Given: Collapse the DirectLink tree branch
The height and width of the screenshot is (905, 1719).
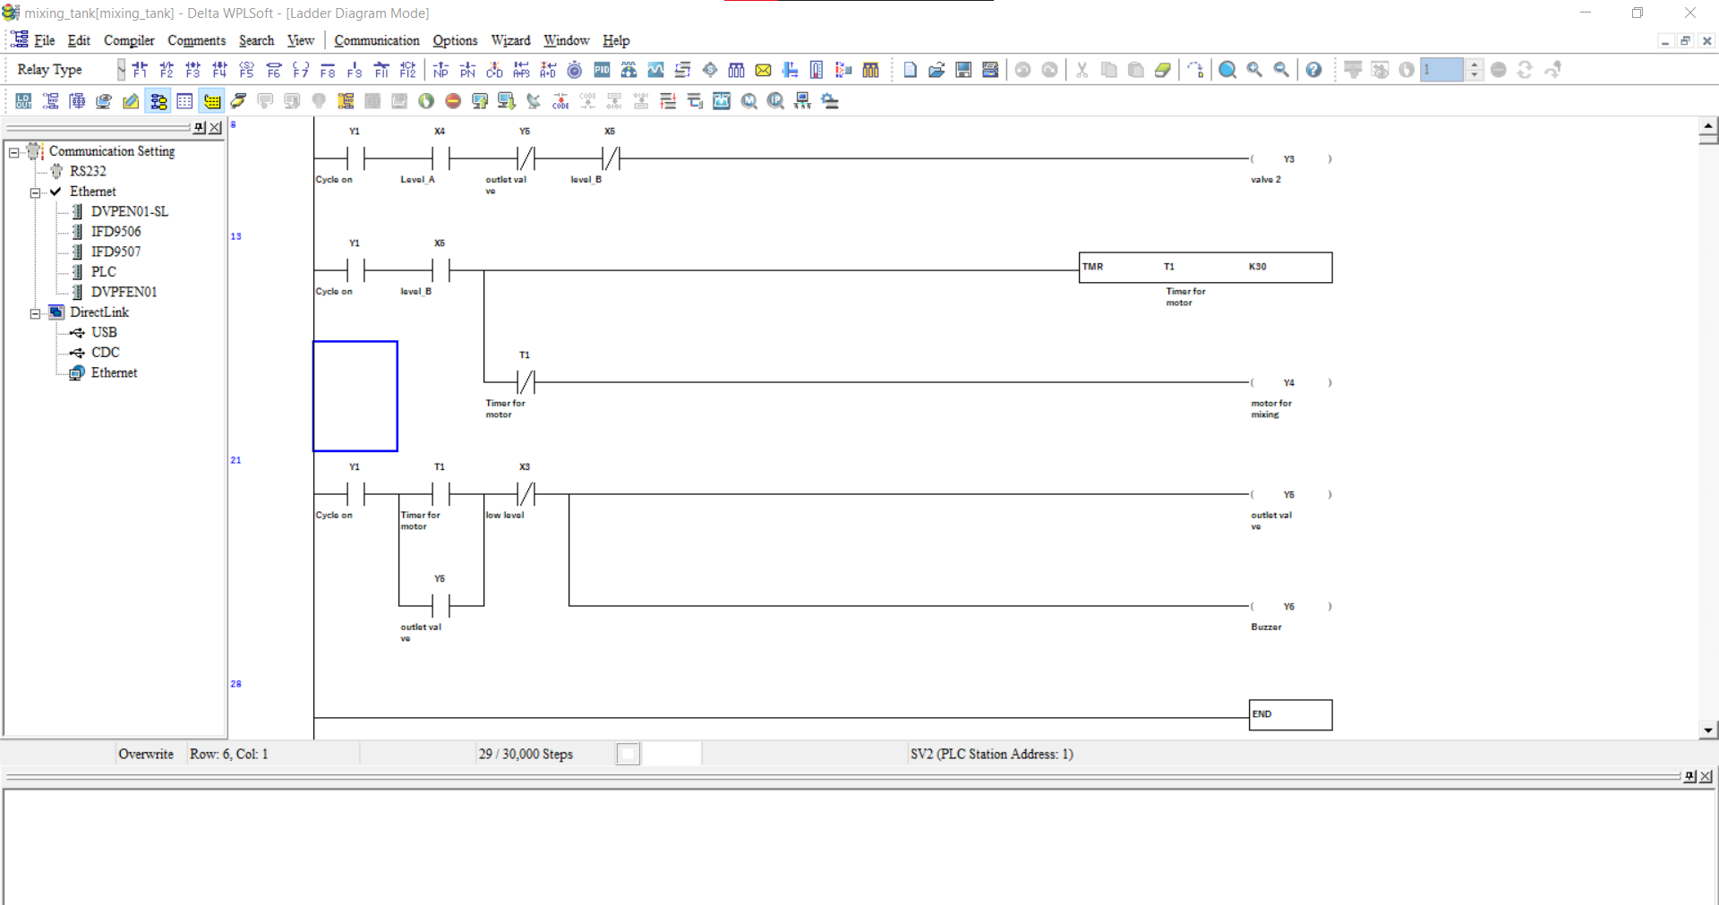Looking at the screenshot, I should pos(35,312).
